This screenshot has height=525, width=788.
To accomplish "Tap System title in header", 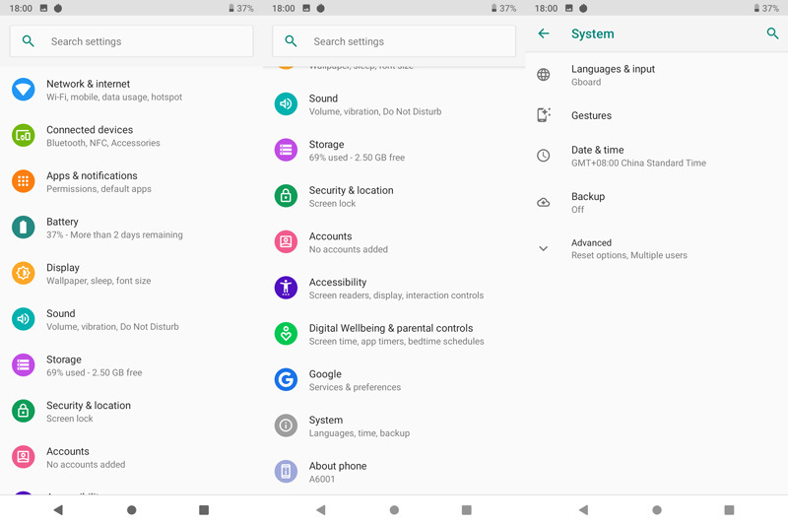I will (593, 33).
